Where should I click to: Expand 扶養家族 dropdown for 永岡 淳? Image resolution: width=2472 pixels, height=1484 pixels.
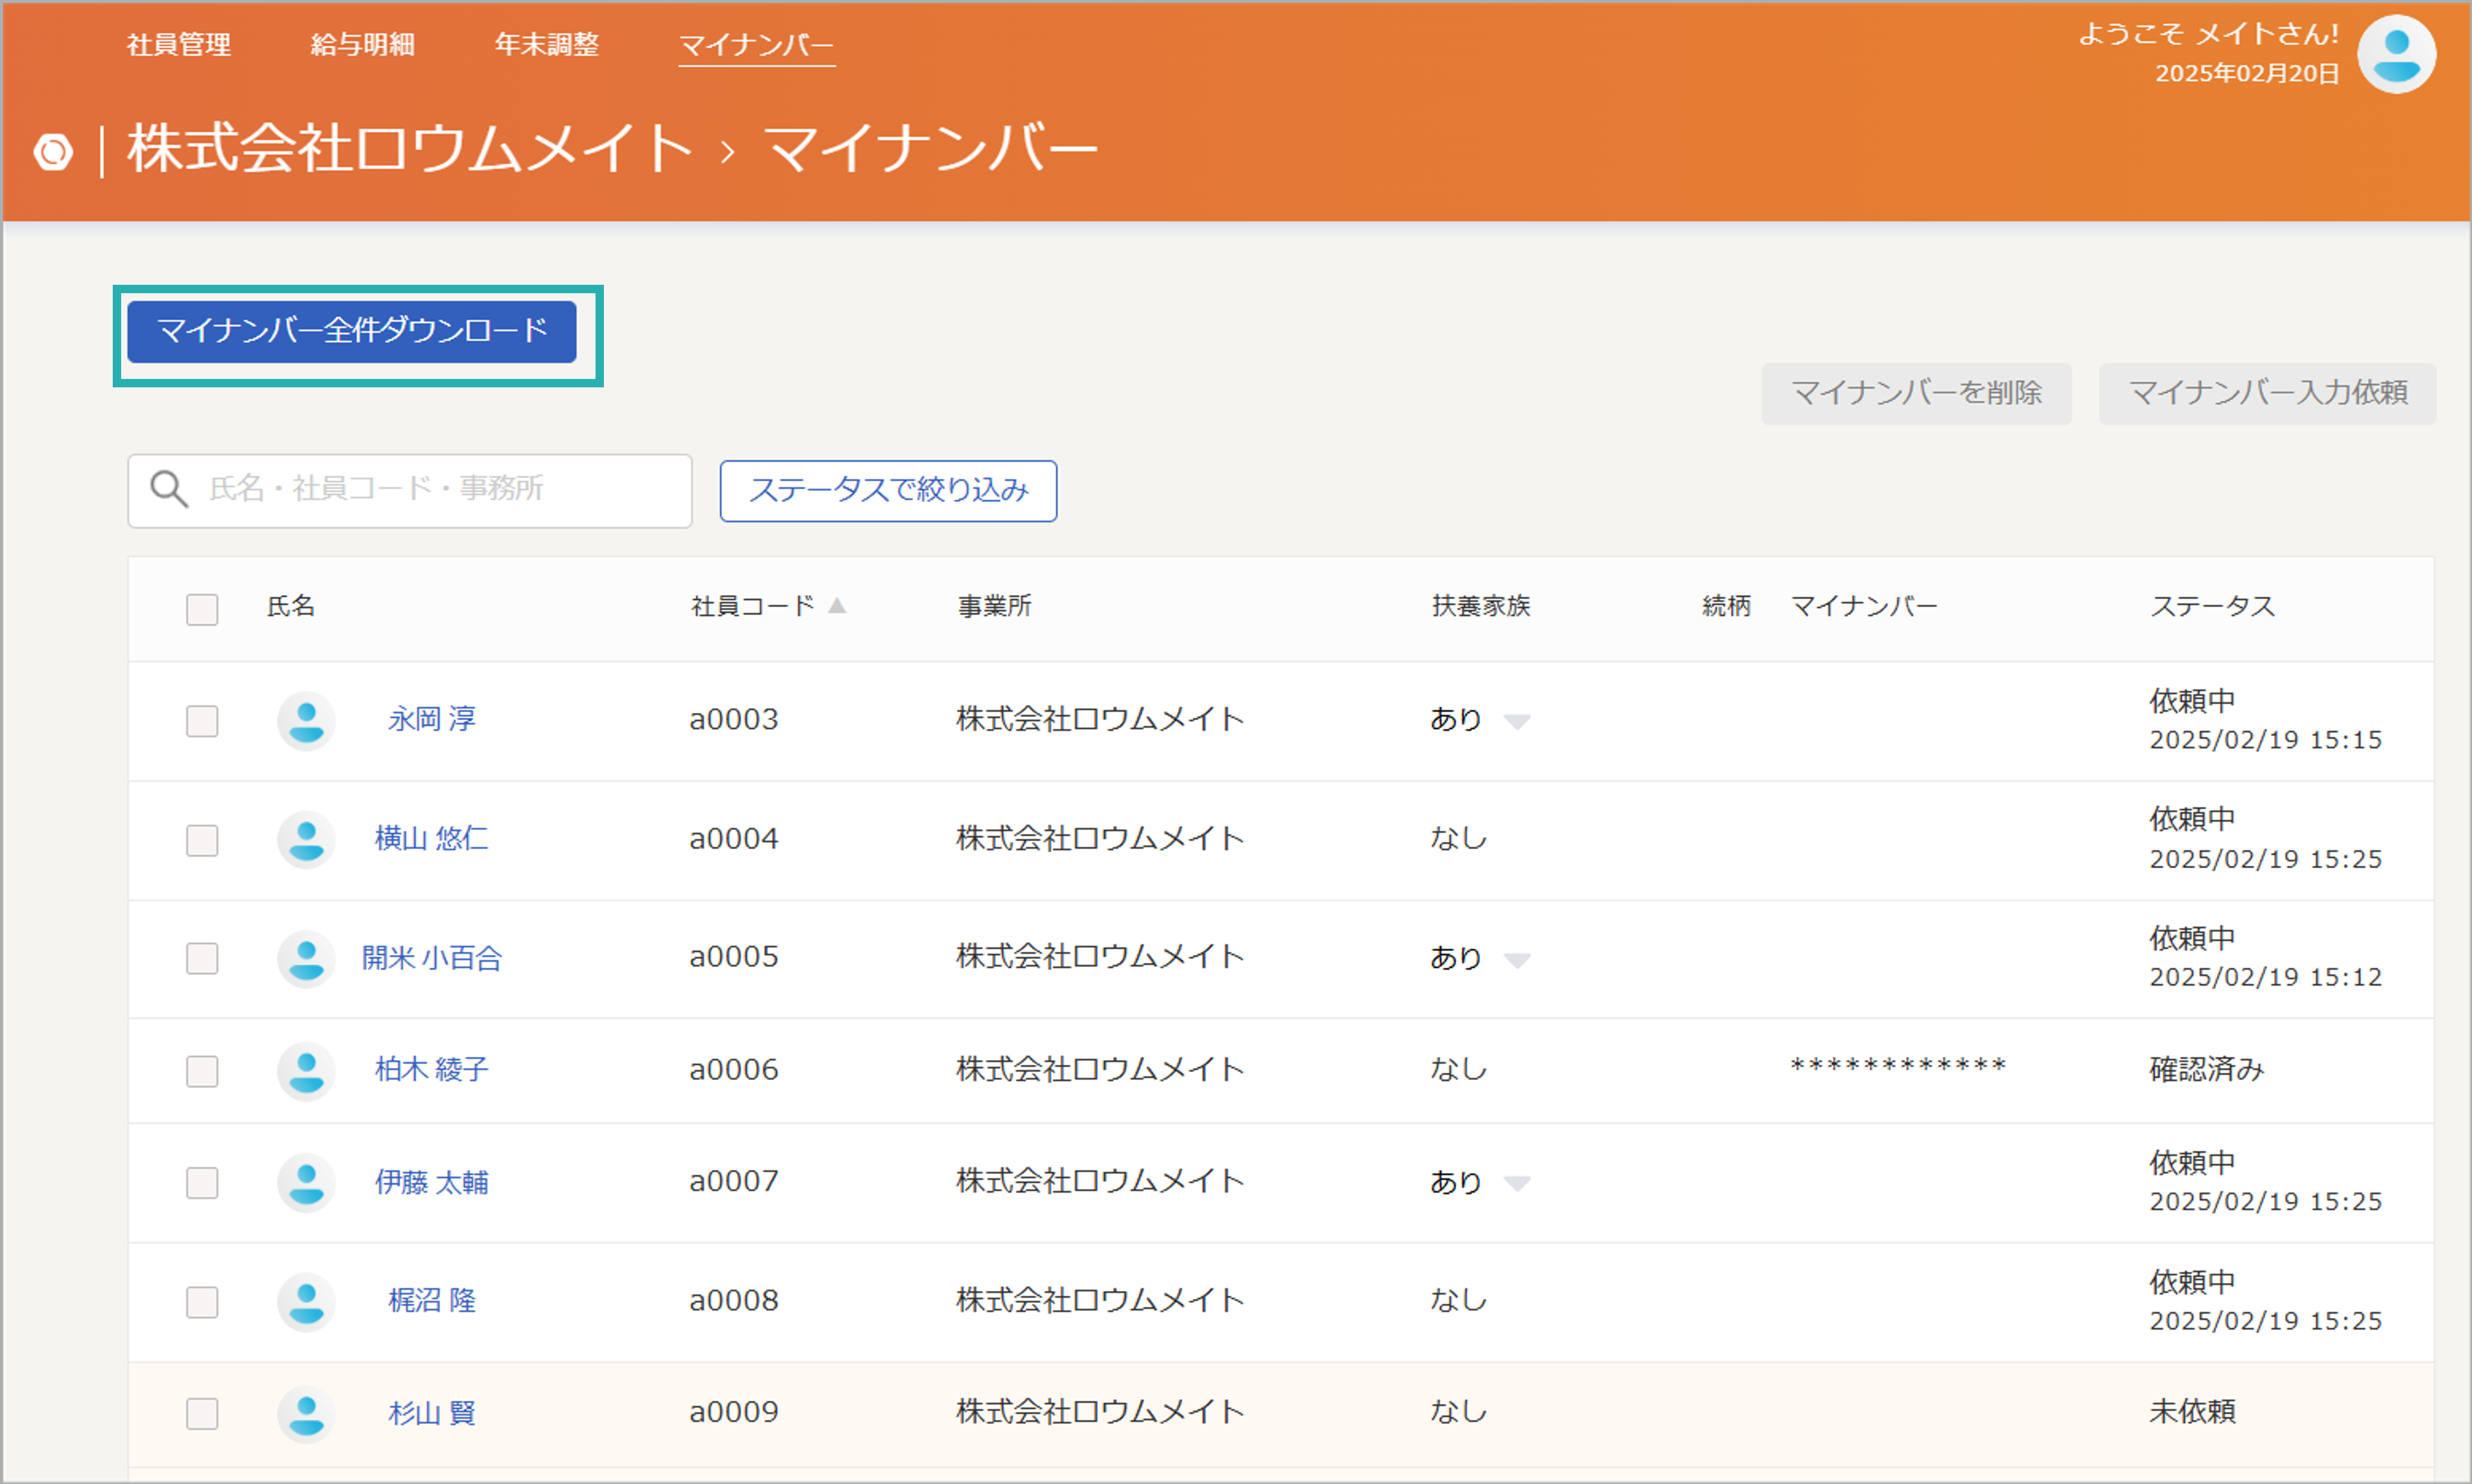pyautogui.click(x=1517, y=722)
